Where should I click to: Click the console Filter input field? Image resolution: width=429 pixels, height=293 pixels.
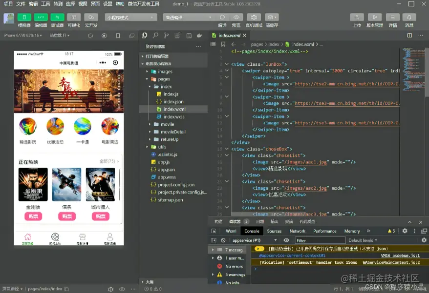click(320, 240)
